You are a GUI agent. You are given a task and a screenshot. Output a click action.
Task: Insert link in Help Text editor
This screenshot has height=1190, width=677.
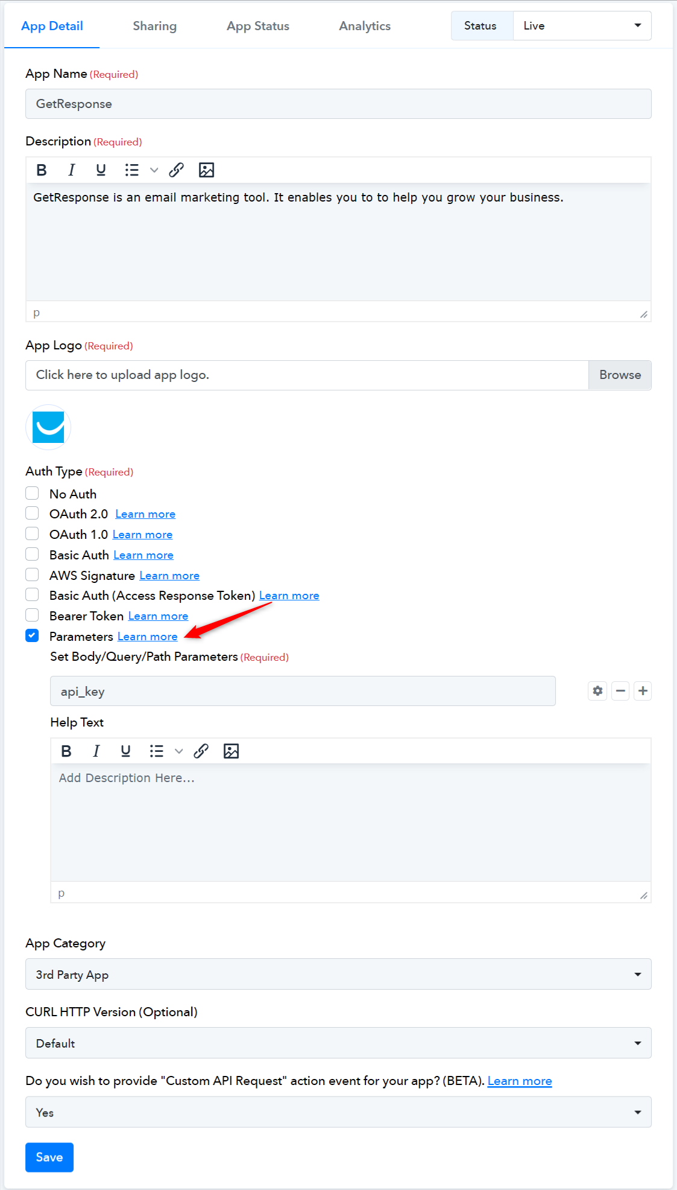201,751
